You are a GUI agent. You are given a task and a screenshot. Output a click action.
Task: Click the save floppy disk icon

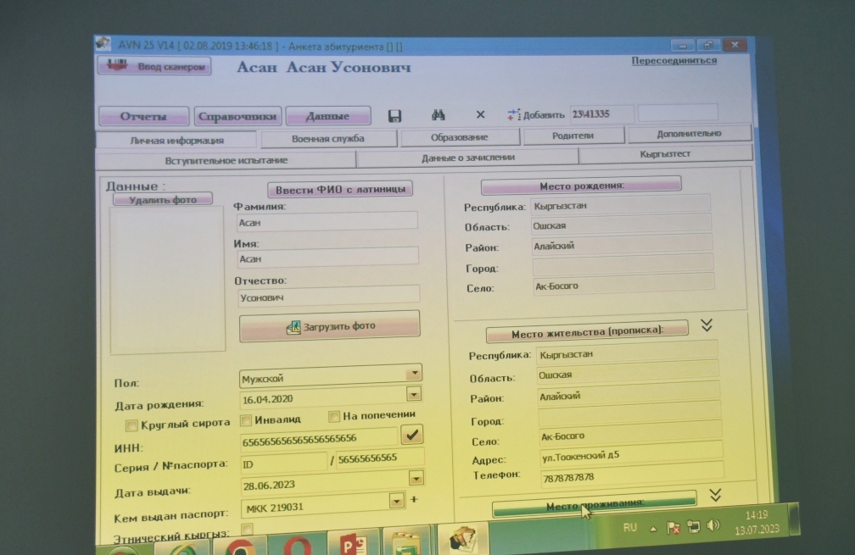click(x=394, y=115)
